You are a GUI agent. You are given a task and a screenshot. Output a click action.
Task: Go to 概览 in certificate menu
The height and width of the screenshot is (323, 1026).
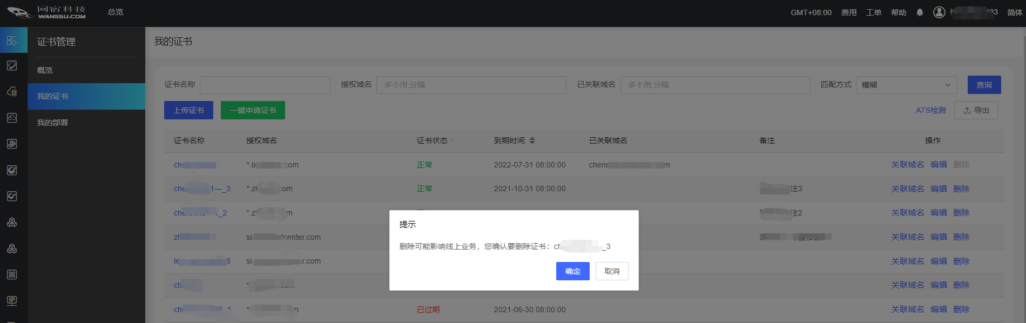(x=45, y=70)
